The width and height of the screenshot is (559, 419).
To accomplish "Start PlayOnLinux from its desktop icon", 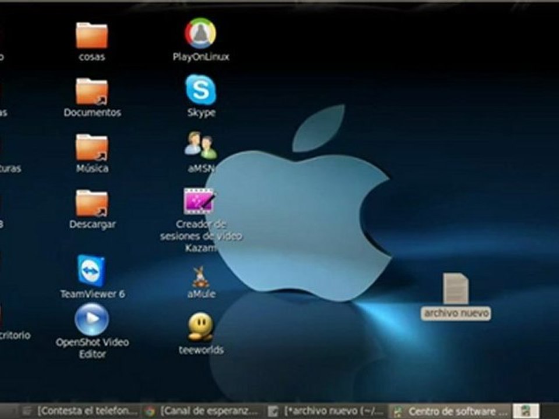I will (x=200, y=33).
